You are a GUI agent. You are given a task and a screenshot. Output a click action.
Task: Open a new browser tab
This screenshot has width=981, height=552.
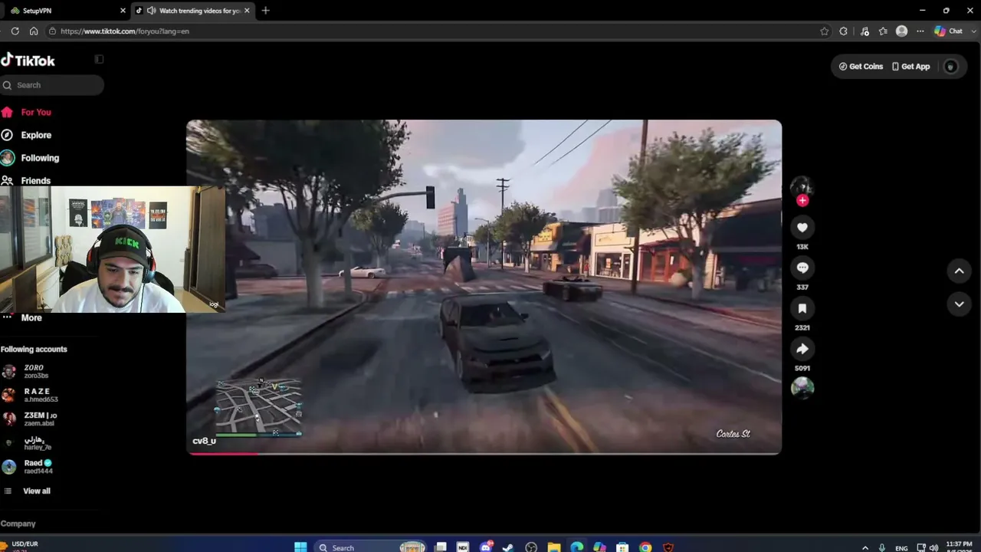click(265, 11)
